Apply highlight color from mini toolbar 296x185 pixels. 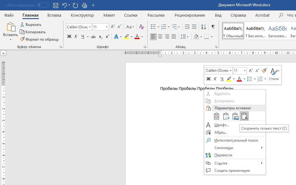pos(229,79)
